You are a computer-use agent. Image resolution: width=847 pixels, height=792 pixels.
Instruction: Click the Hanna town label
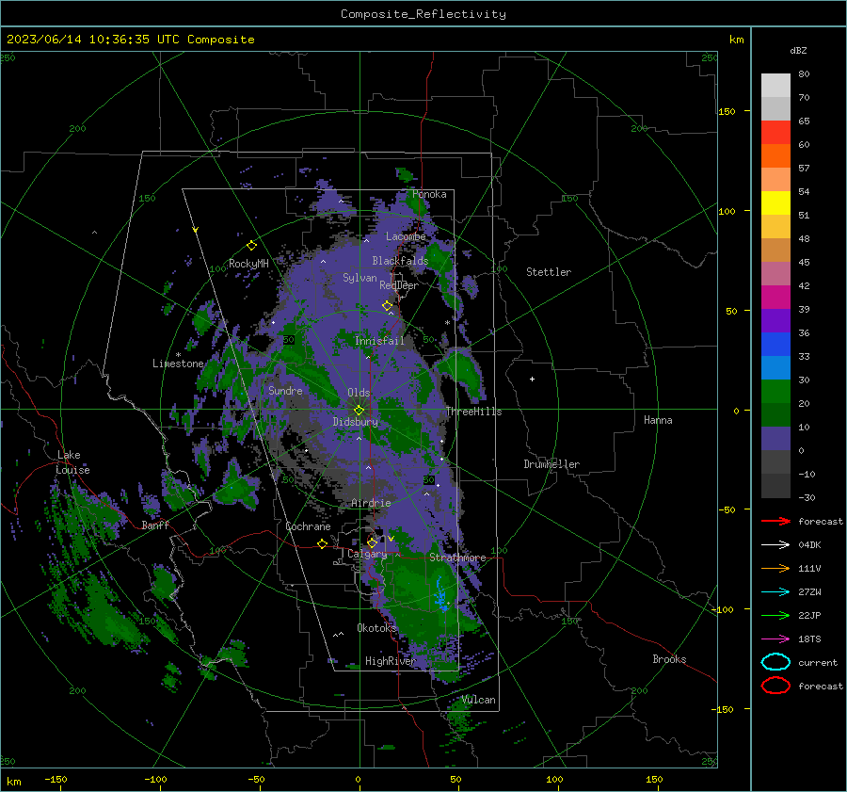tap(658, 420)
